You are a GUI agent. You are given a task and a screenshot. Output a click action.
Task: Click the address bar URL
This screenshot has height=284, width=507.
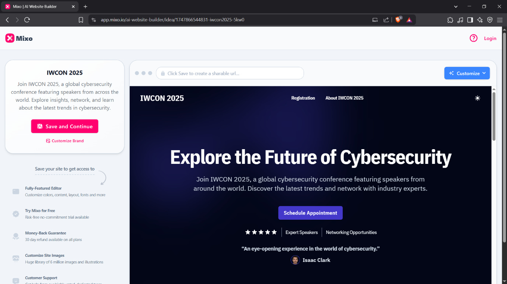click(172, 20)
